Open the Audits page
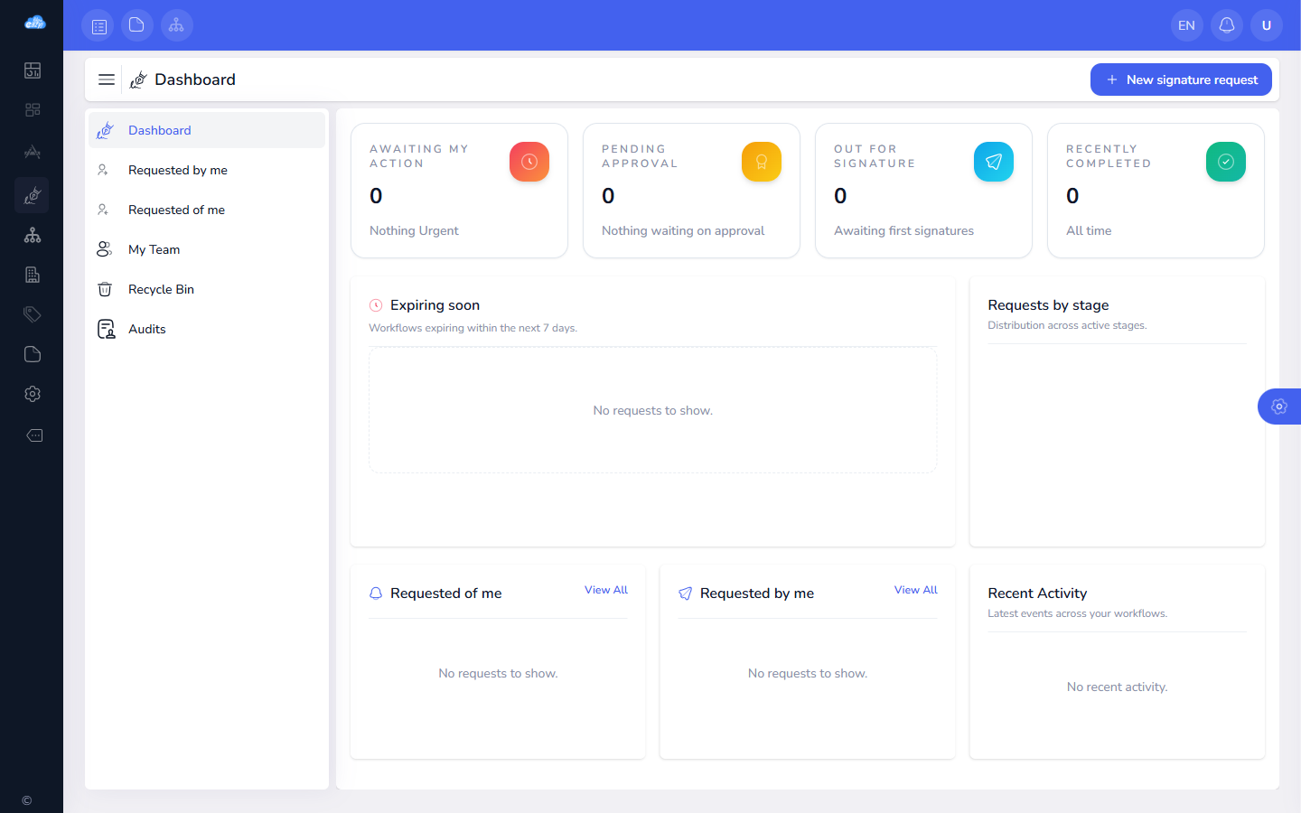This screenshot has height=813, width=1301. (207, 329)
